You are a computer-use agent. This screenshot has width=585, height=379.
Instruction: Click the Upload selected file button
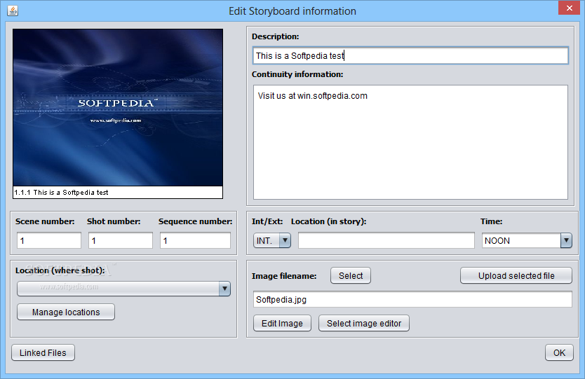(516, 276)
